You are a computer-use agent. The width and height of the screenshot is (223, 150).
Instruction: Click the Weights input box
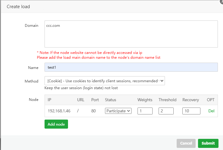click(145, 111)
